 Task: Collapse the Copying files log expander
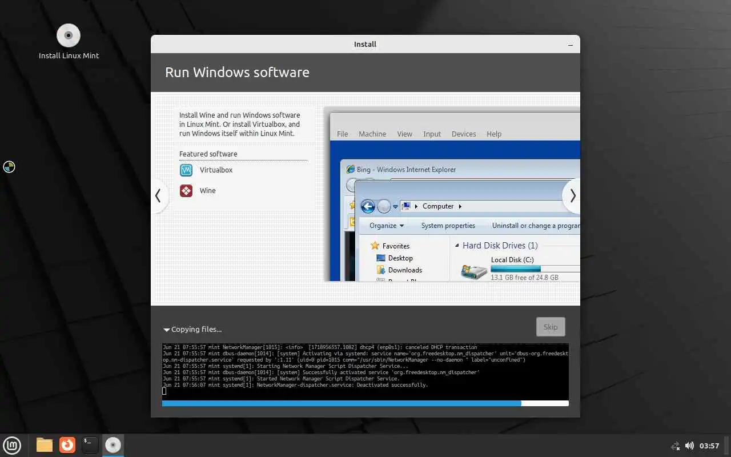point(166,330)
